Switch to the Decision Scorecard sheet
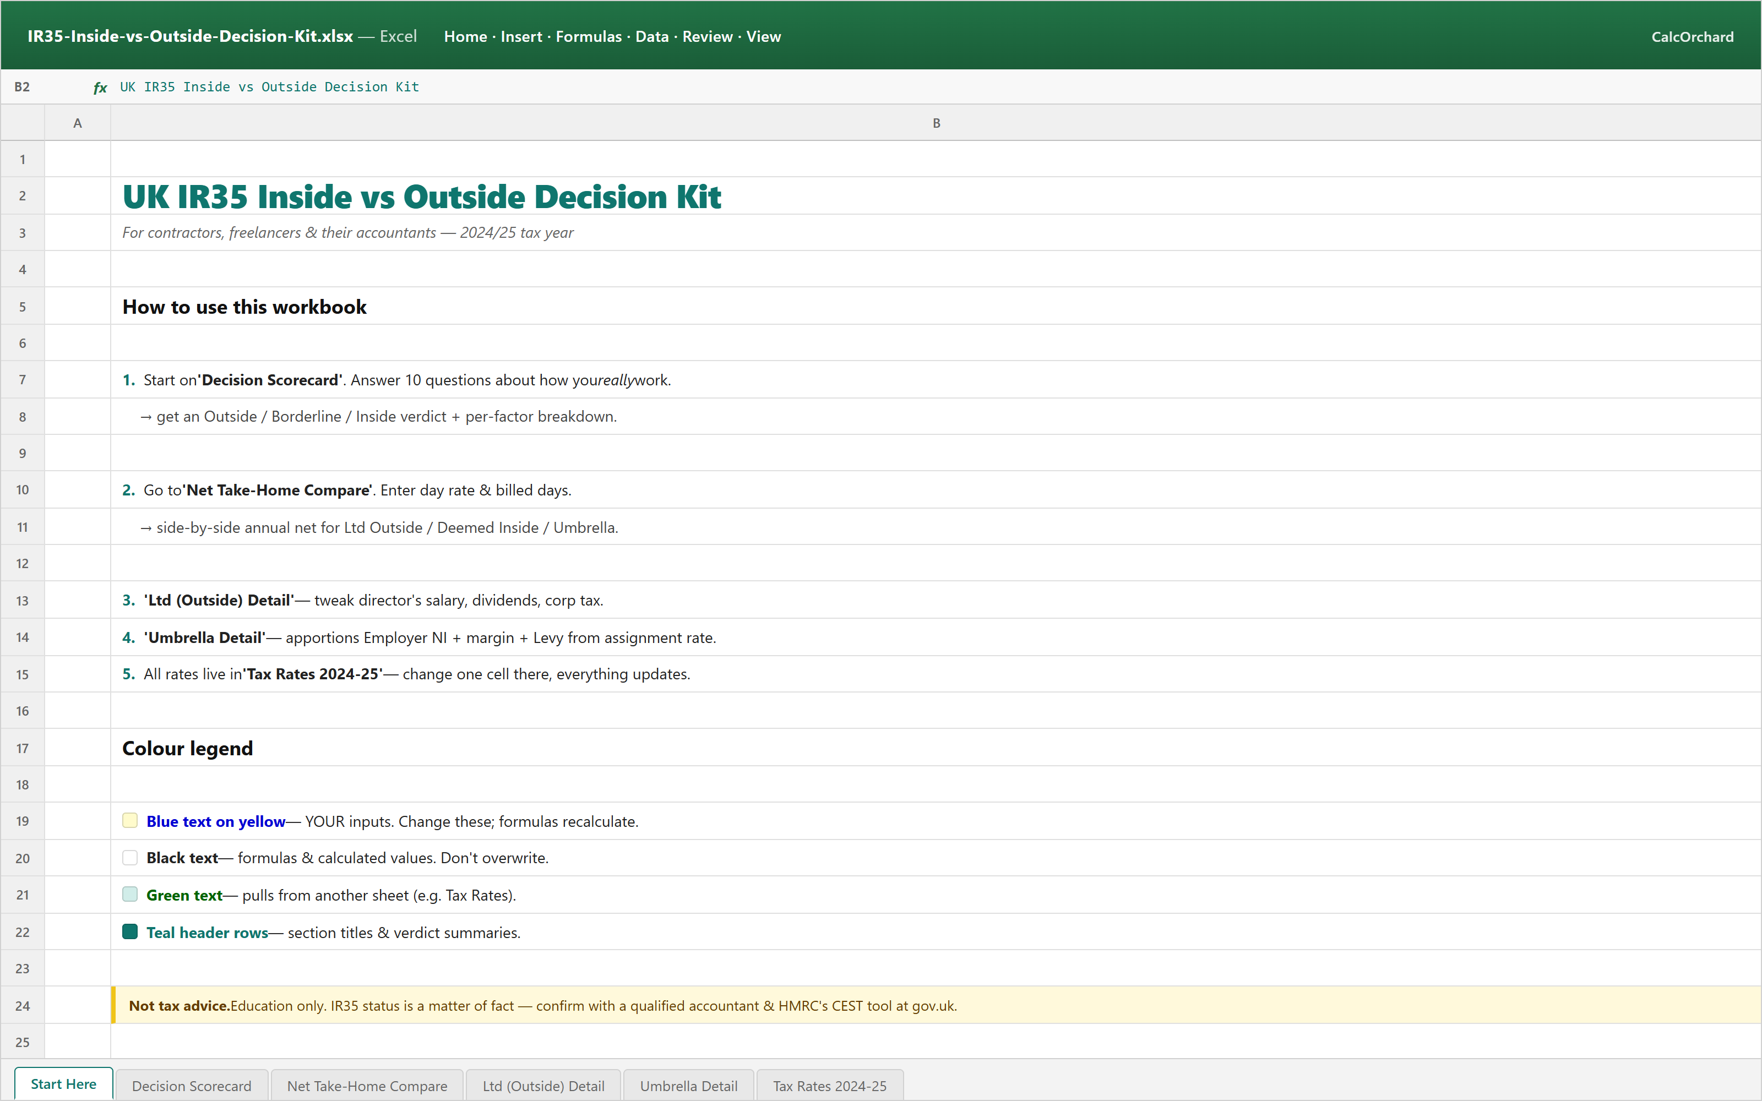Viewport: 1762px width, 1101px height. pyautogui.click(x=192, y=1086)
